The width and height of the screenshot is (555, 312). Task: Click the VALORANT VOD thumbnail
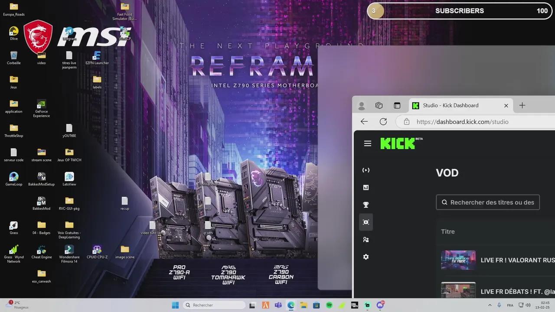(x=458, y=260)
